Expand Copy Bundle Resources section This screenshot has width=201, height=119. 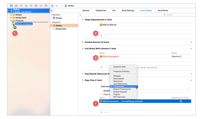(83, 74)
